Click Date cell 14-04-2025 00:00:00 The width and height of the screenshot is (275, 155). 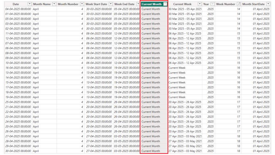click(x=18, y=77)
